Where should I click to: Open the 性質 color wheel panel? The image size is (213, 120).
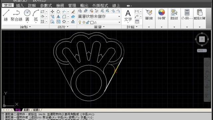161,15
